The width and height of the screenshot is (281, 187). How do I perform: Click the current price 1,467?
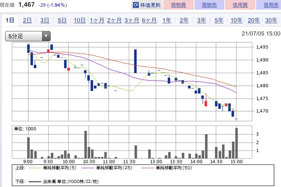coord(27,4)
